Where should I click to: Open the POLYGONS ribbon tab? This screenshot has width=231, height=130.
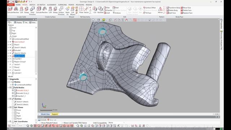pyautogui.click(x=80, y=5)
